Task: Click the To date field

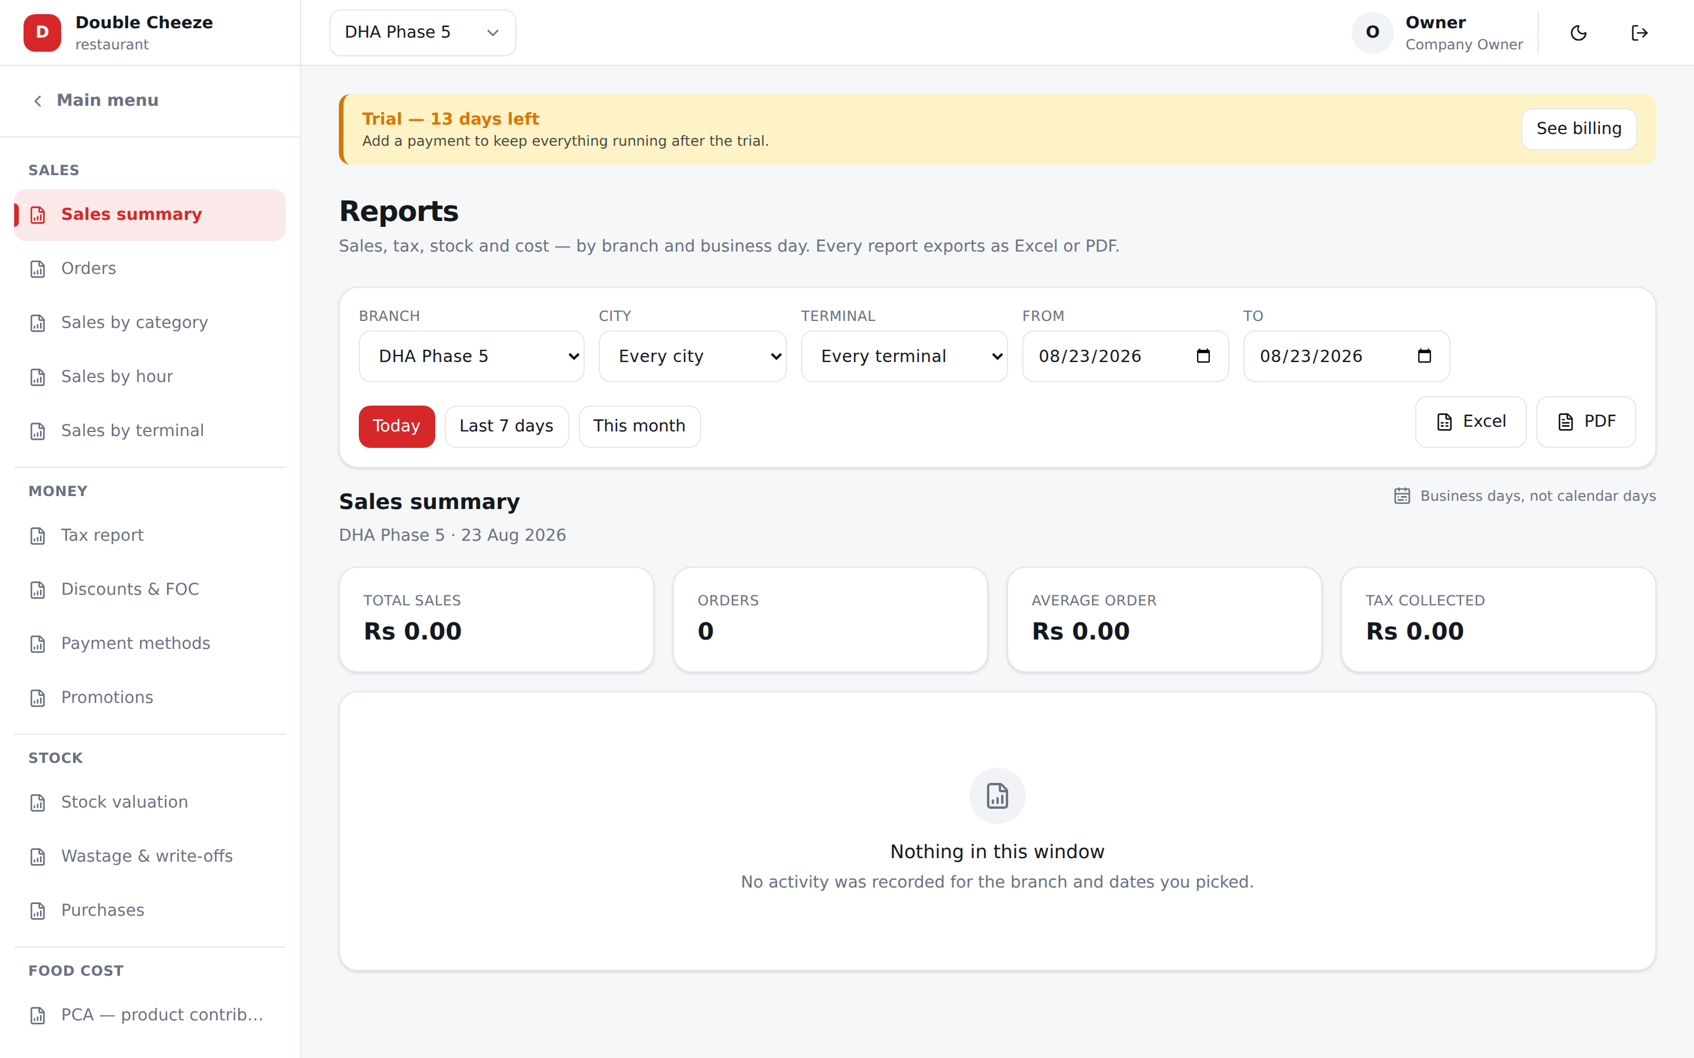Action: point(1346,356)
